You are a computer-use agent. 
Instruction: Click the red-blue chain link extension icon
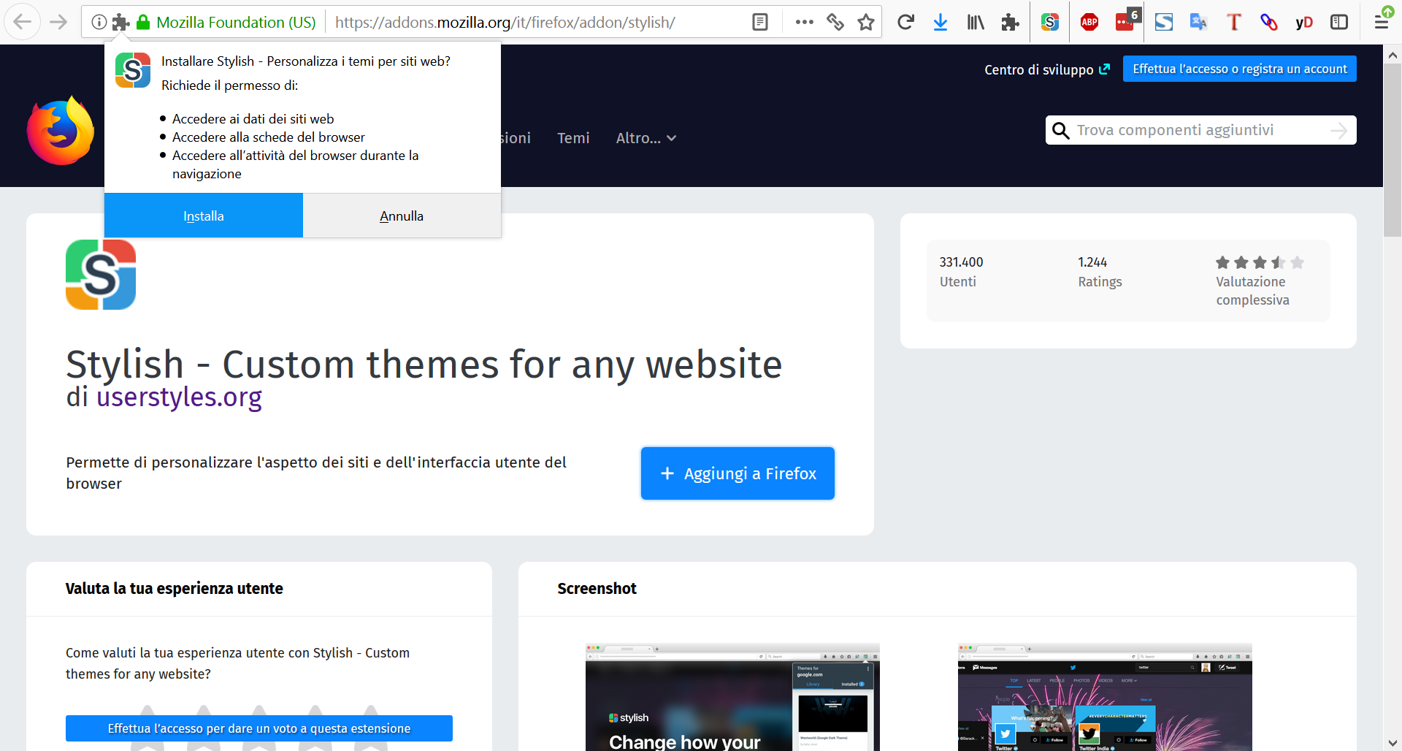coord(1269,22)
